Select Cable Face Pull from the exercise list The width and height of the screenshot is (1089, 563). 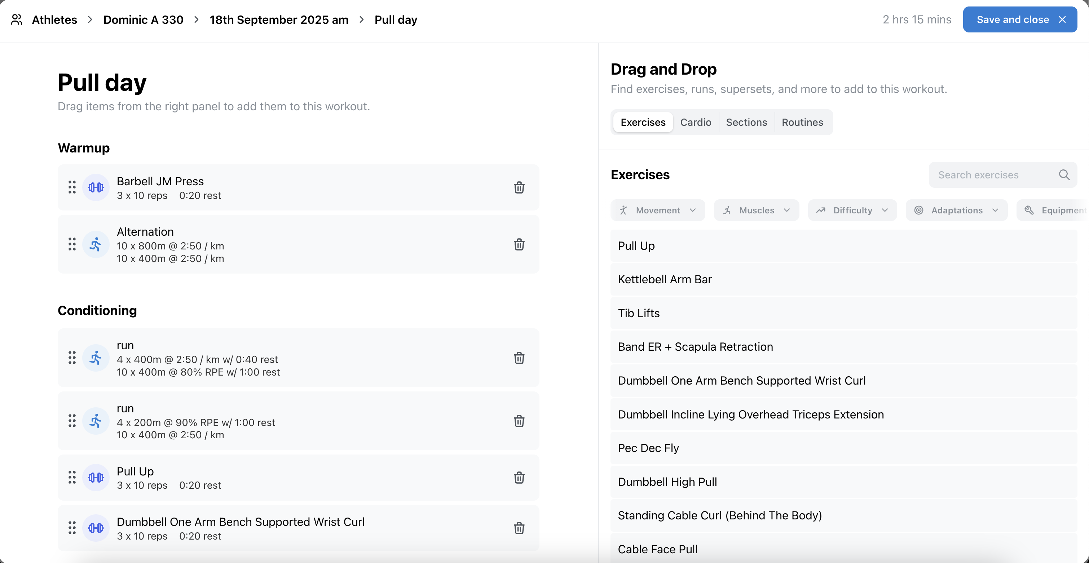coord(657,549)
